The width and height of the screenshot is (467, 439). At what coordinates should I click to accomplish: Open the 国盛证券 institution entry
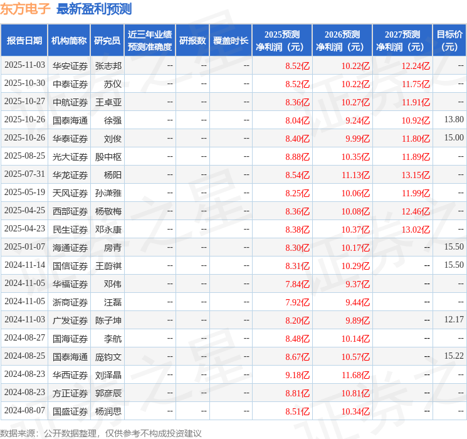70,411
